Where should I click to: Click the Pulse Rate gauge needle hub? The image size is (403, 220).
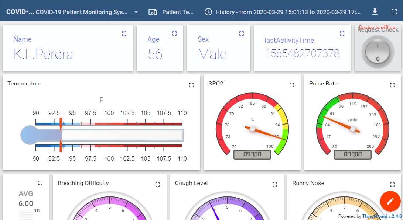coord(353,129)
